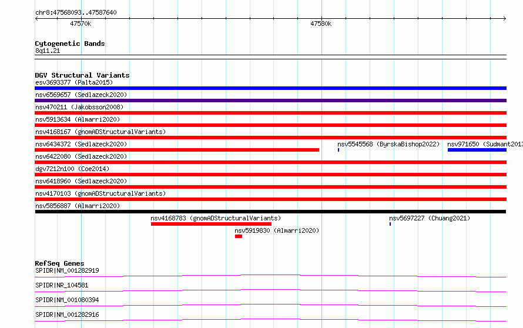
Task: Open nsv470211 (Jakobsson2008) variant label
Action: point(79,107)
